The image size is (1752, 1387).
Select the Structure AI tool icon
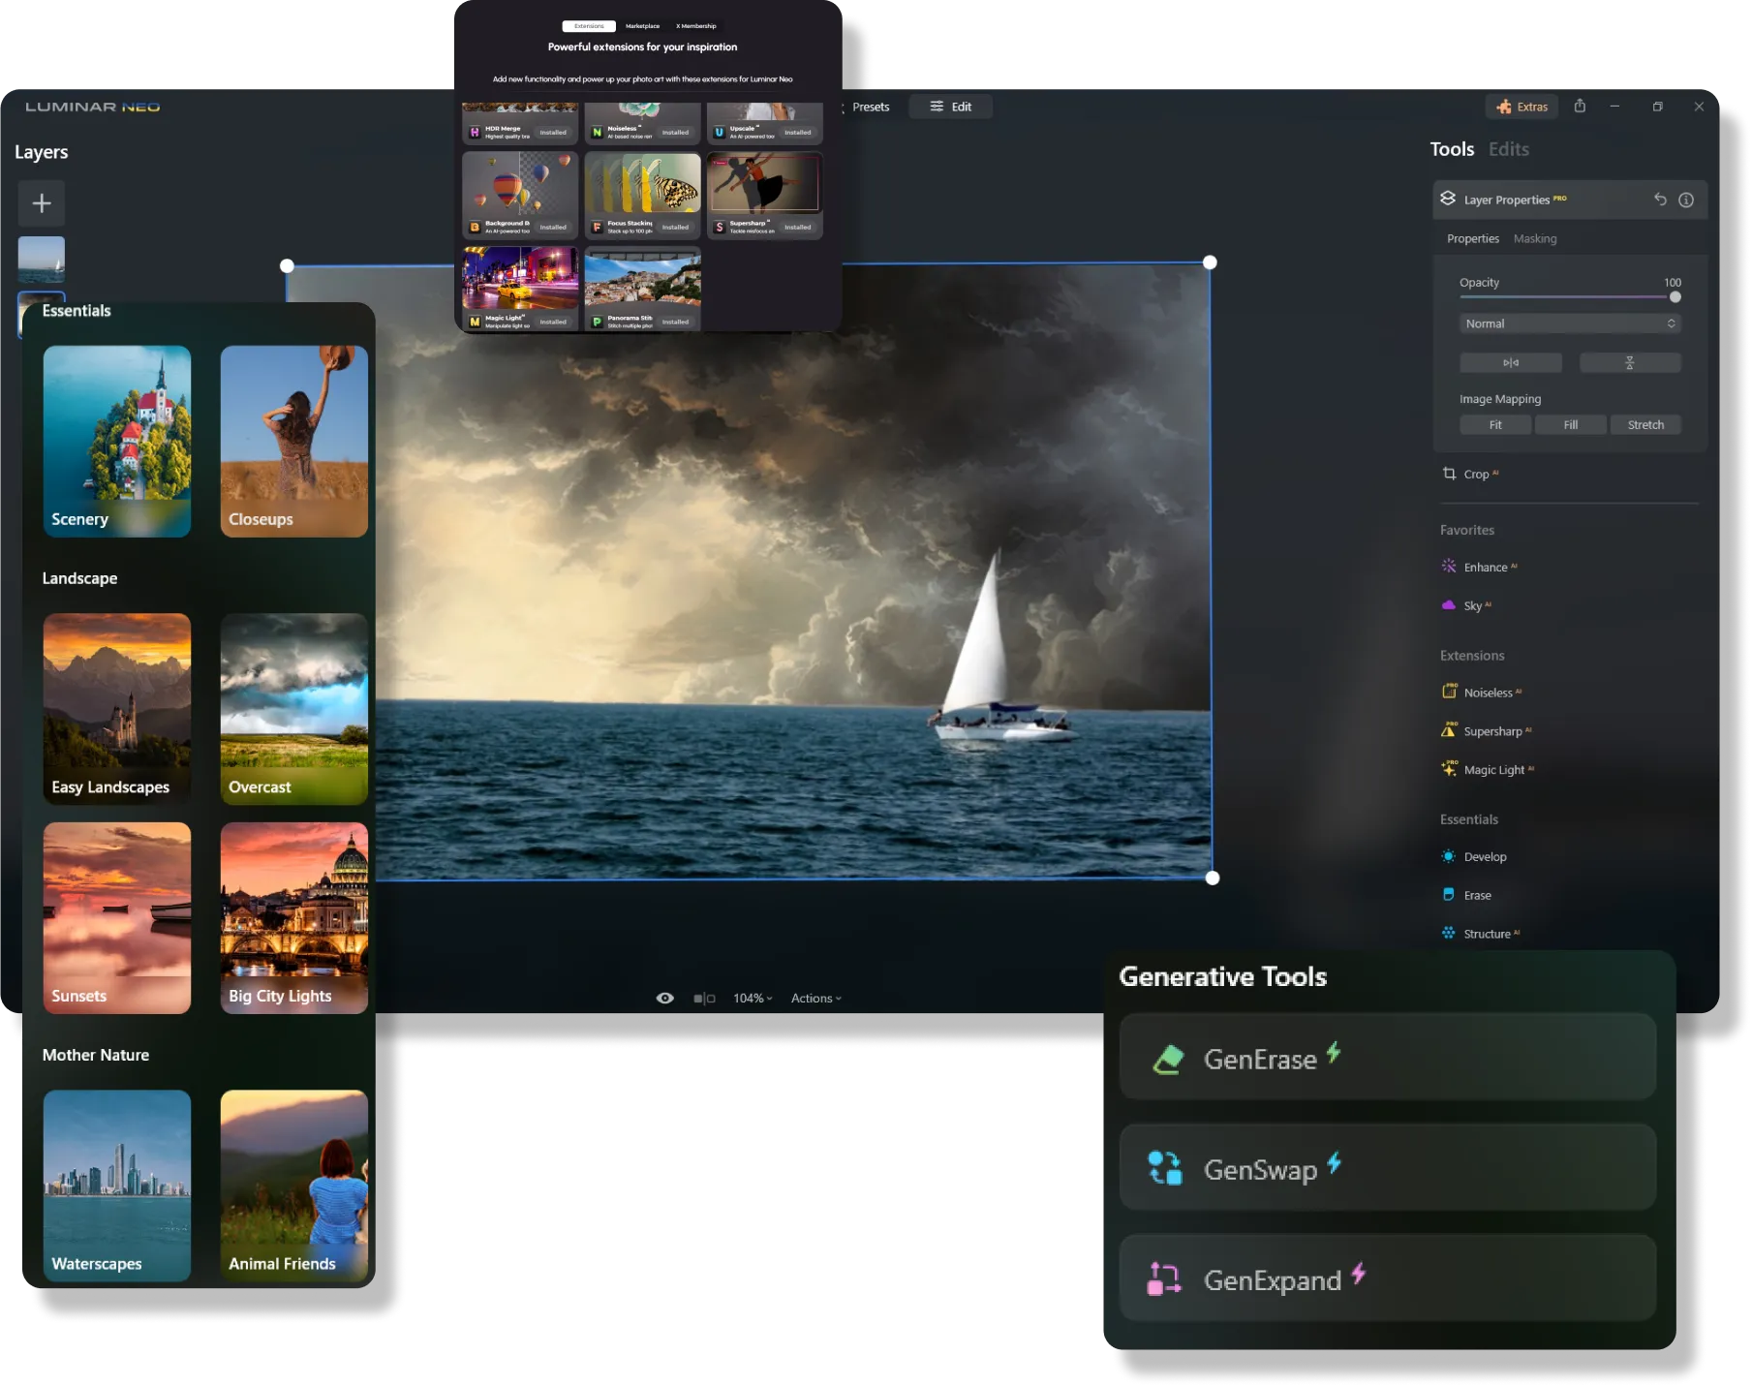coord(1449,933)
